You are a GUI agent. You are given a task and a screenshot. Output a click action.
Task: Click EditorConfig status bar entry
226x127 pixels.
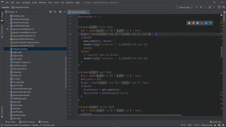[207, 125]
